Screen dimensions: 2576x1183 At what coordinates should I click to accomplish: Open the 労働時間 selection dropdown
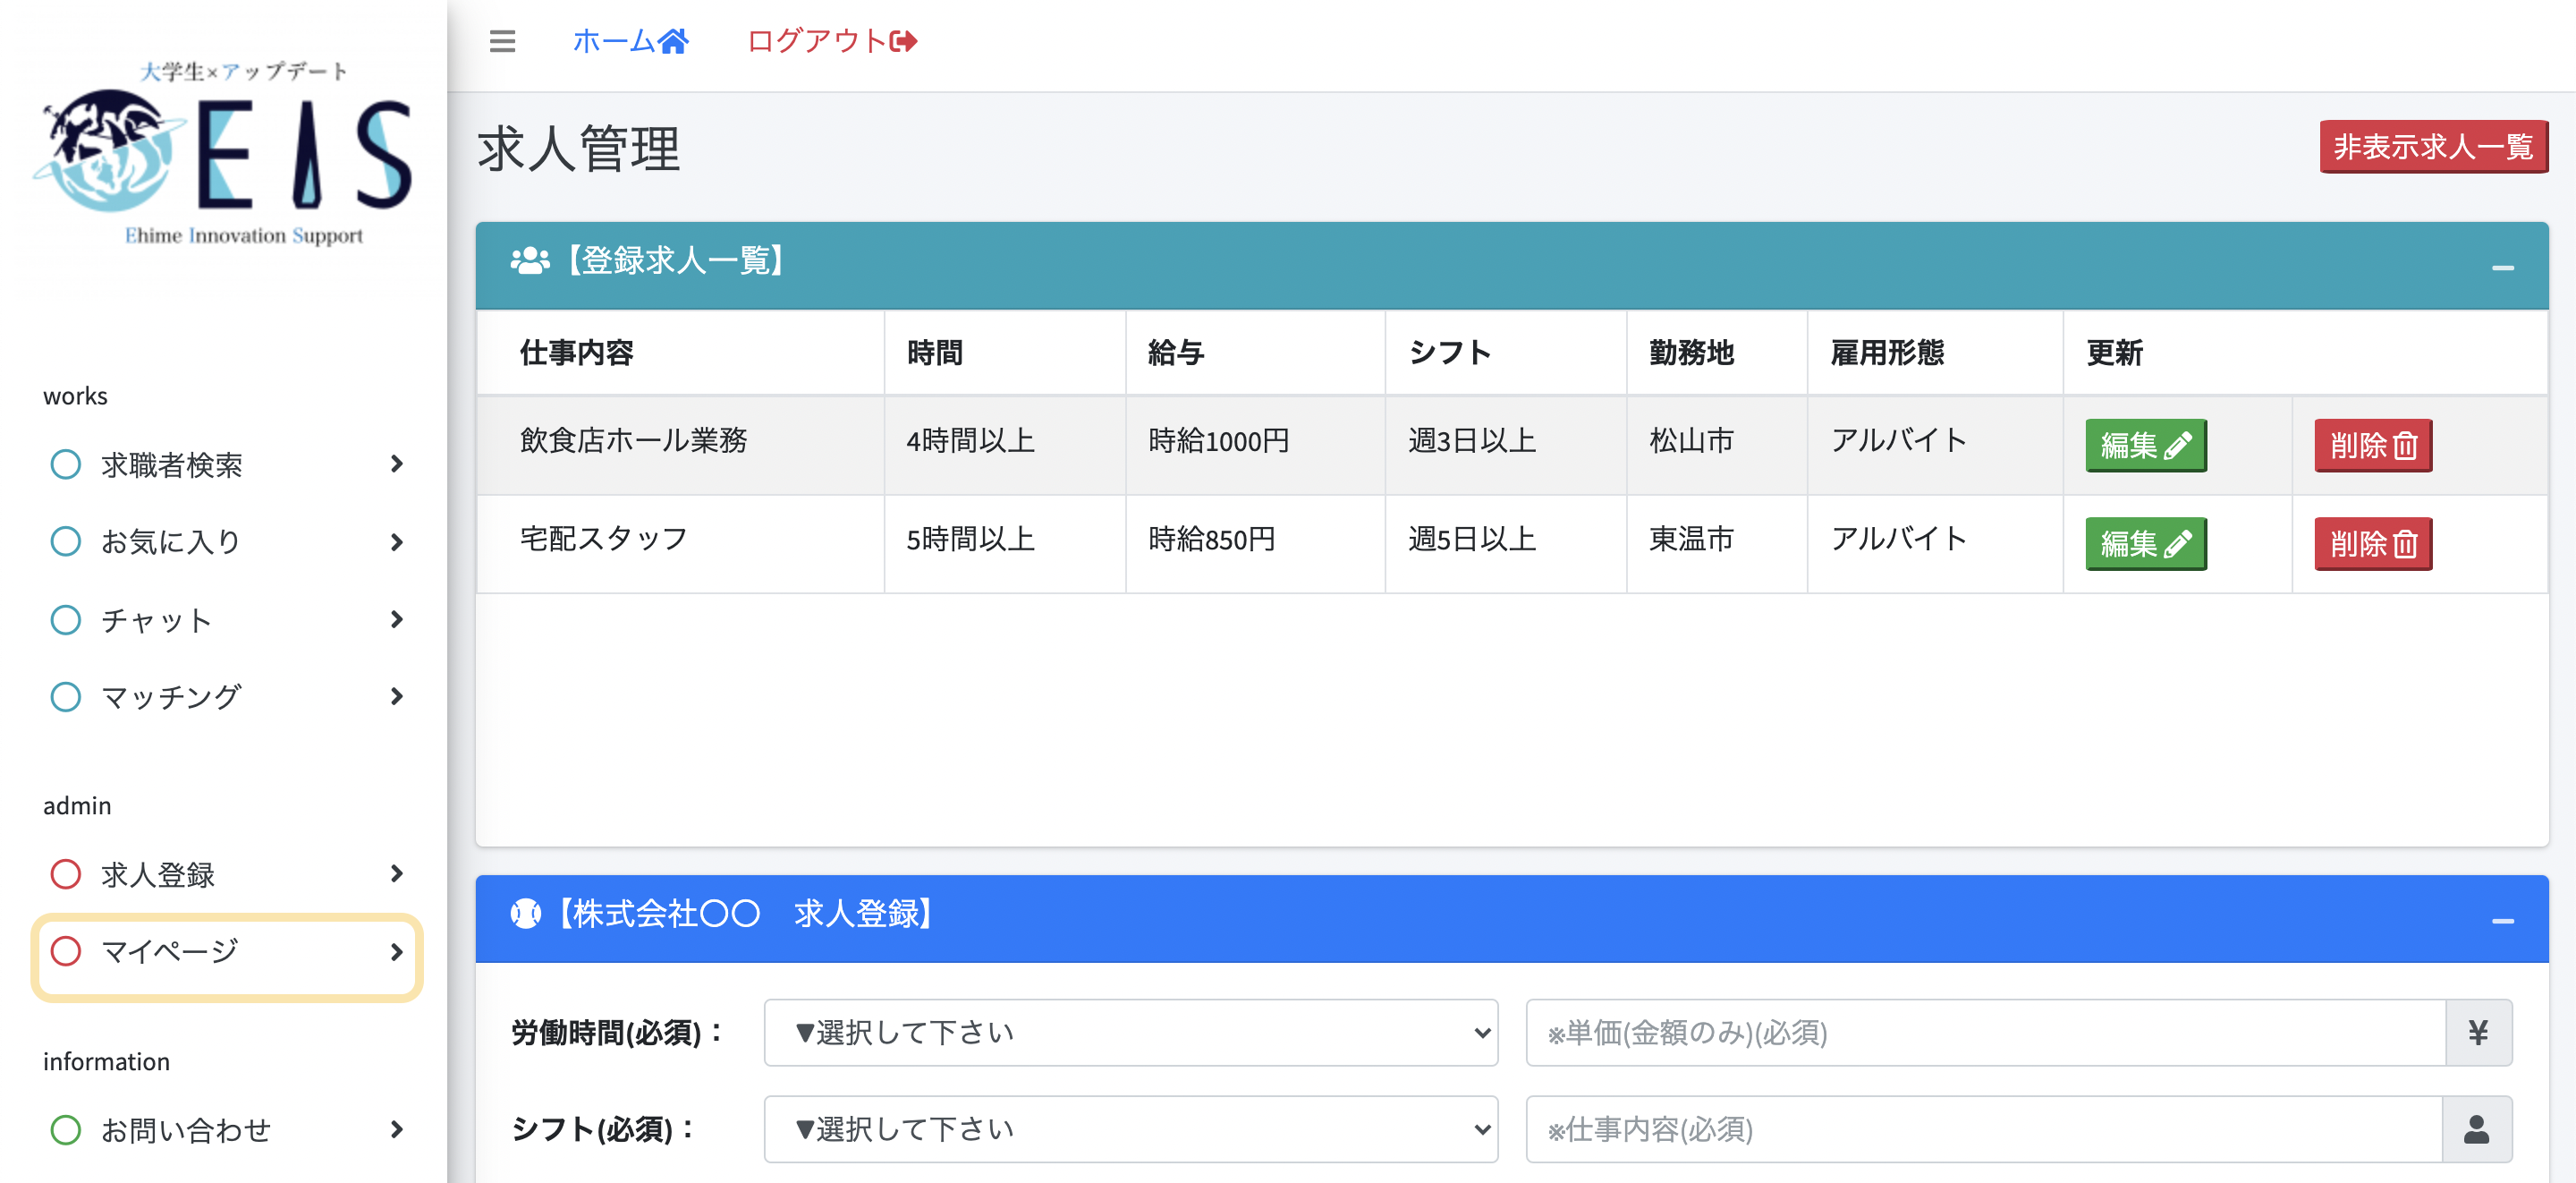[1130, 1033]
